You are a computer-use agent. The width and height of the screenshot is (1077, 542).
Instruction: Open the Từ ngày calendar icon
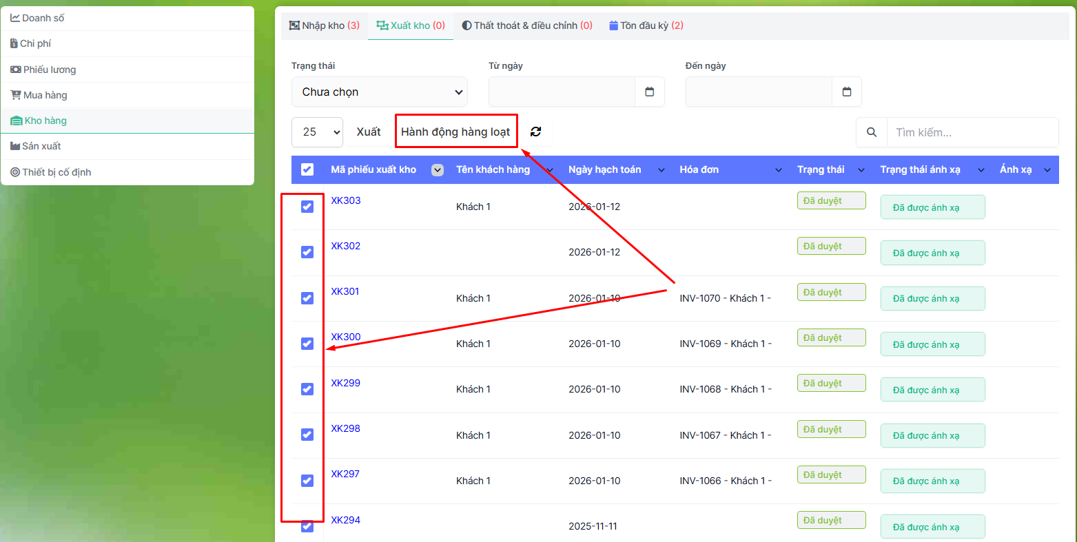click(x=649, y=92)
